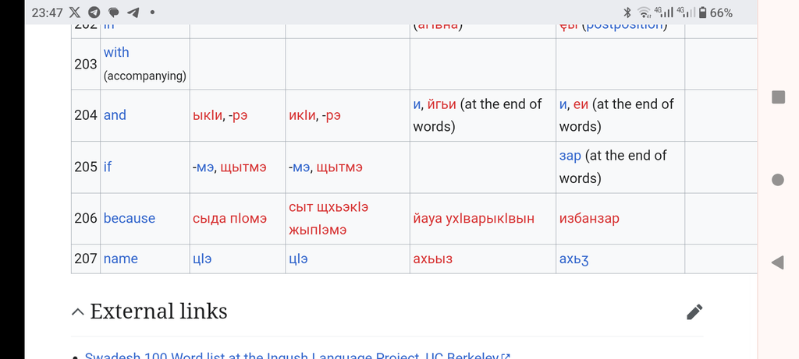Follow the red link 'йгьи'
The height and width of the screenshot is (359, 799).
pos(442,105)
